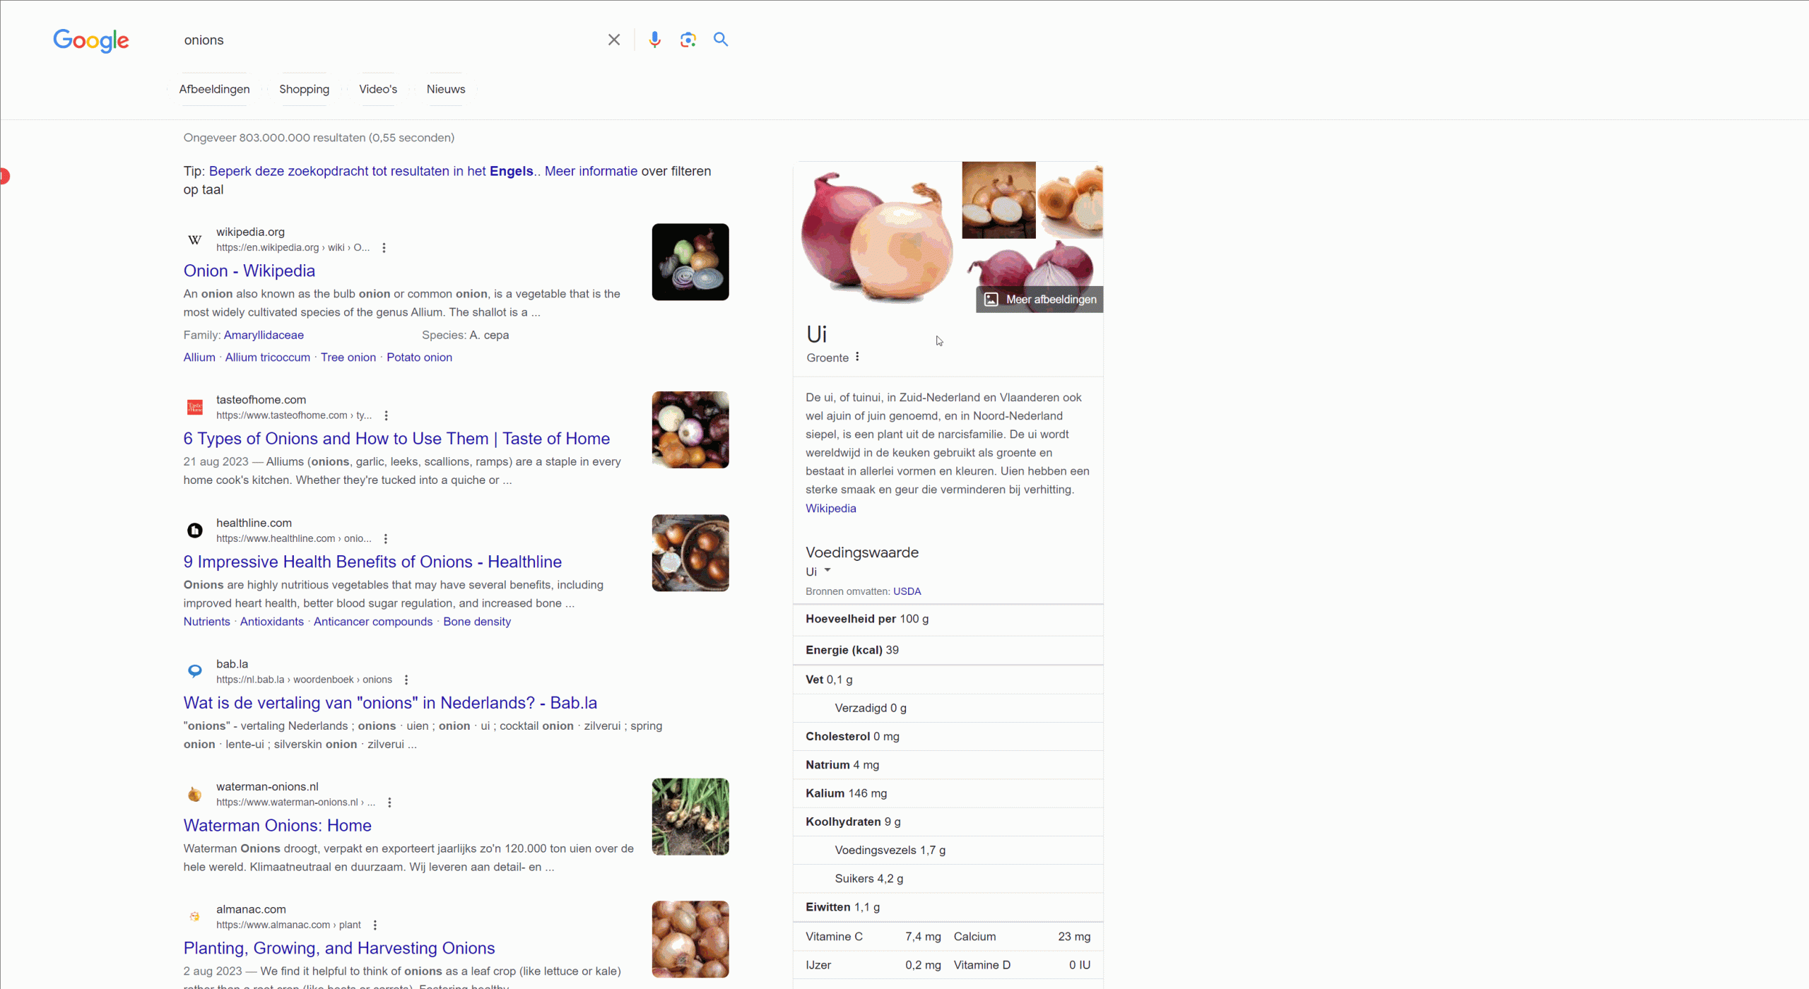Limit results to Engels via the tip link
The width and height of the screenshot is (1809, 989).
371,171
